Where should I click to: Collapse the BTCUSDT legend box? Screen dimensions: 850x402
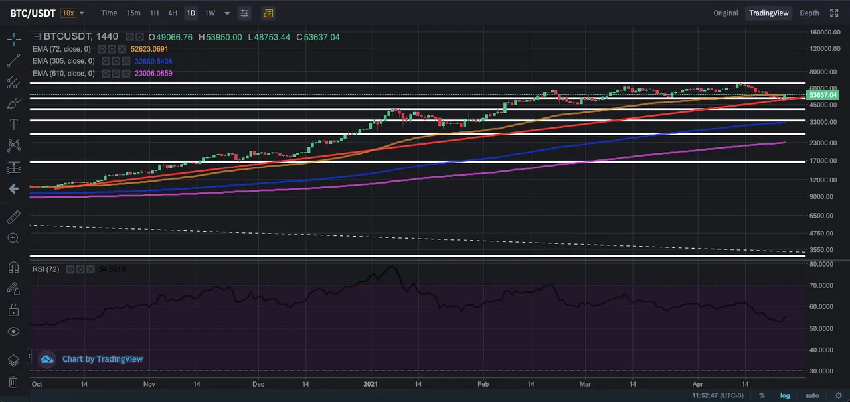point(37,37)
